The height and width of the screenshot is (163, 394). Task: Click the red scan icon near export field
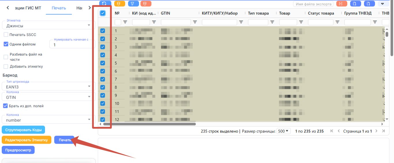[342, 4]
